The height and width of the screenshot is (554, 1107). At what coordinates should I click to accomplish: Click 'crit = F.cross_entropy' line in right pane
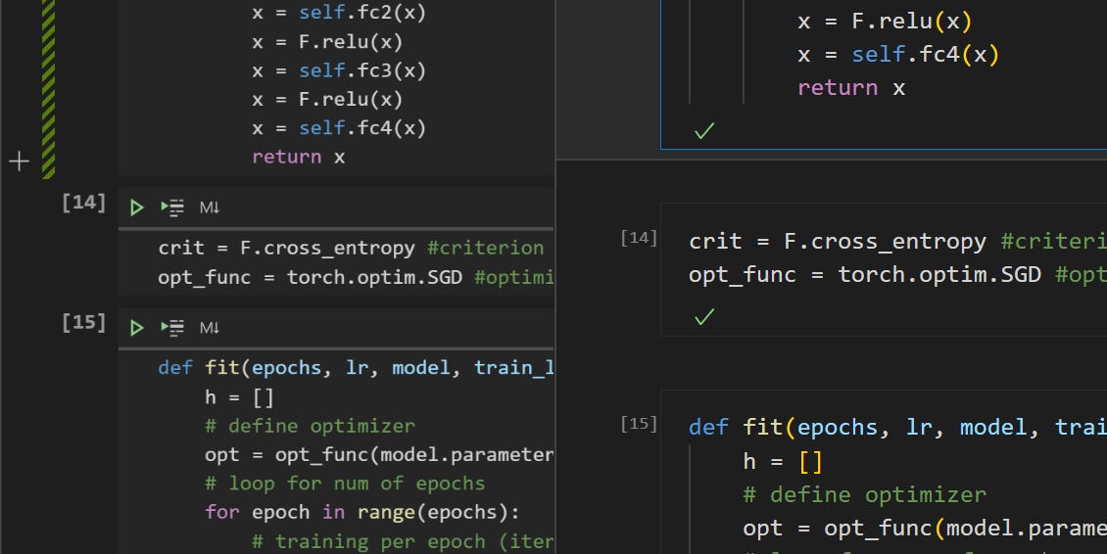[897, 242]
